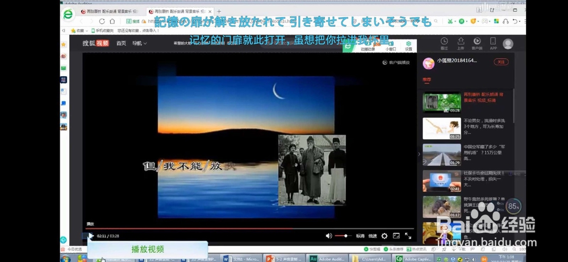Click the star favorites icon in left sidebar
The image size is (568, 262).
tap(64, 44)
